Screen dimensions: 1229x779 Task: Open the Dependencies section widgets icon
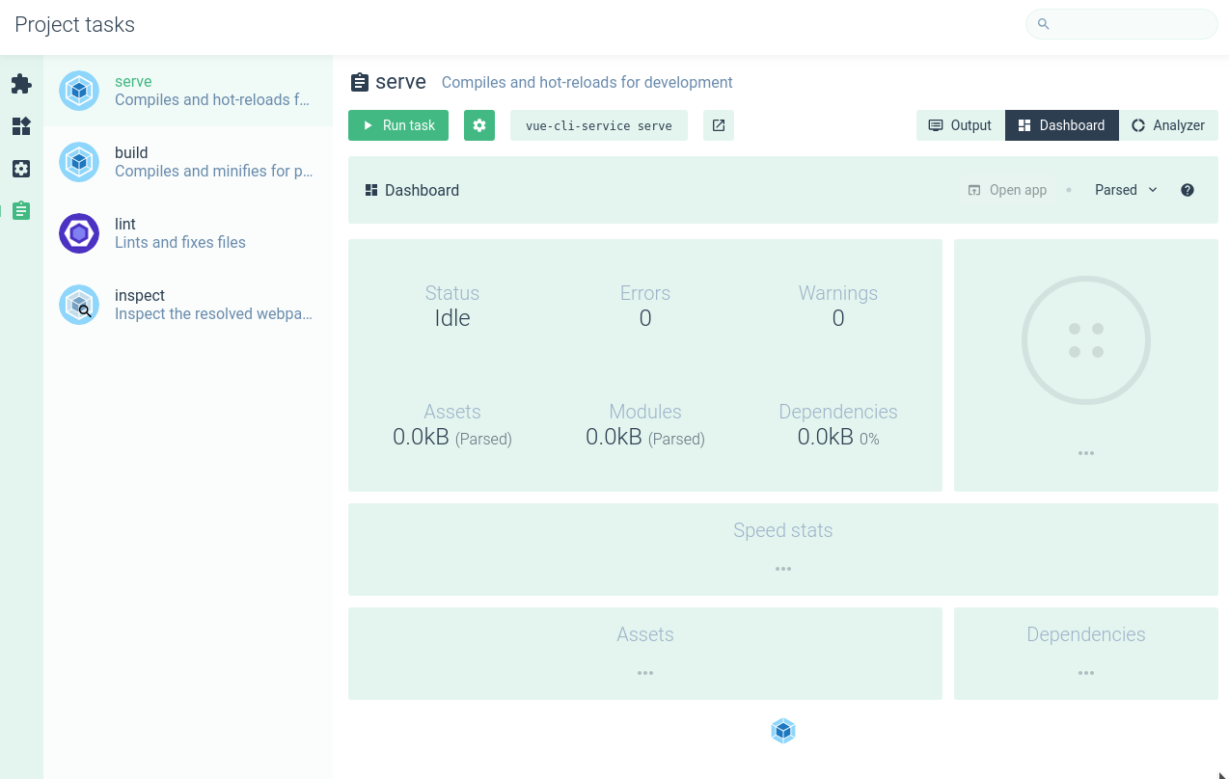pyautogui.click(x=21, y=126)
